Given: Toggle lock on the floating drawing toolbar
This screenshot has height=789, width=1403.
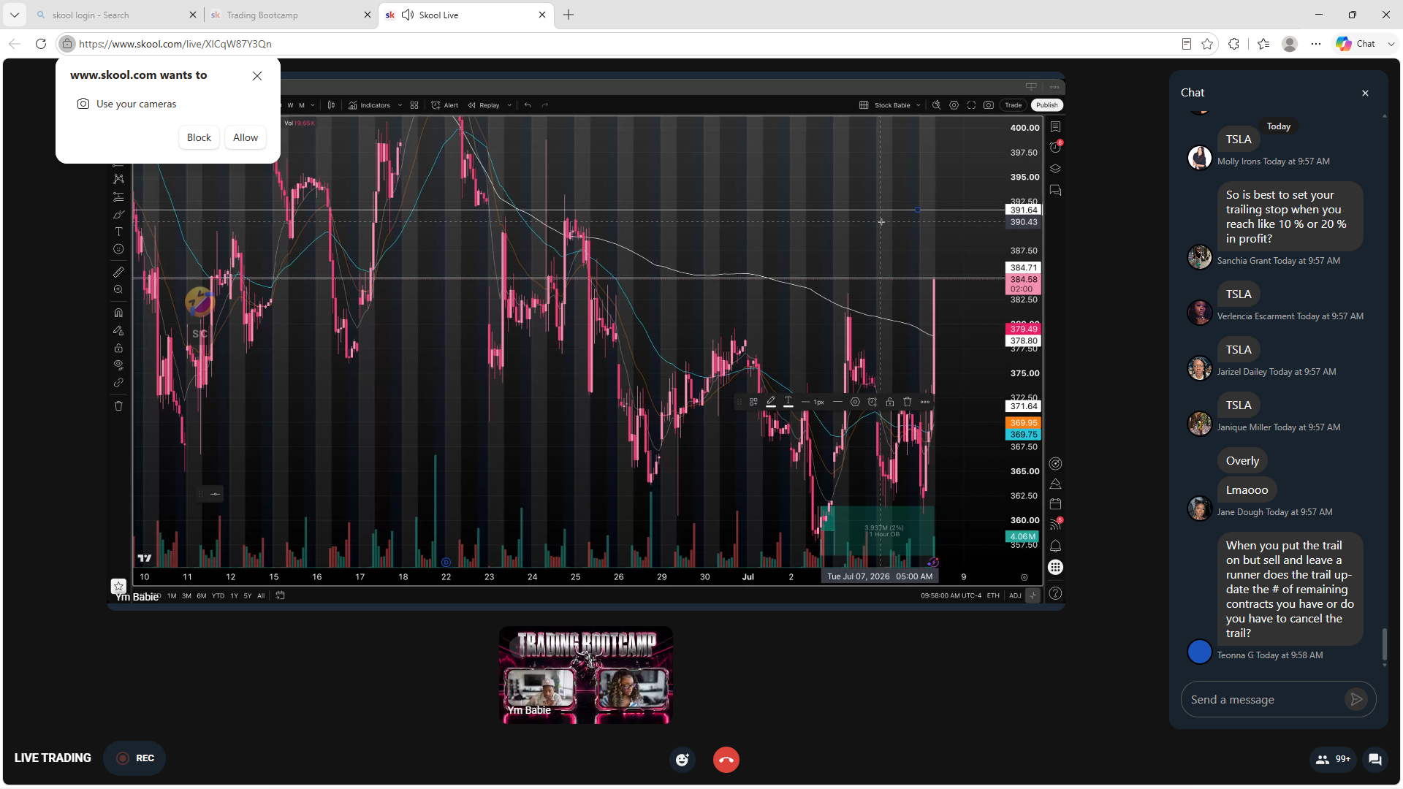Looking at the screenshot, I should point(890,402).
